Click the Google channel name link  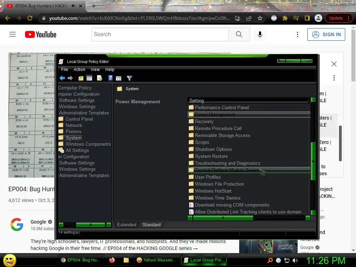38,222
